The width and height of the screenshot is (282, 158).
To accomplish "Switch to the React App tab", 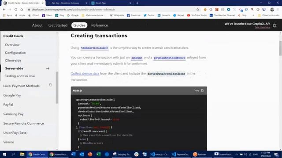I will click(x=111, y=3).
